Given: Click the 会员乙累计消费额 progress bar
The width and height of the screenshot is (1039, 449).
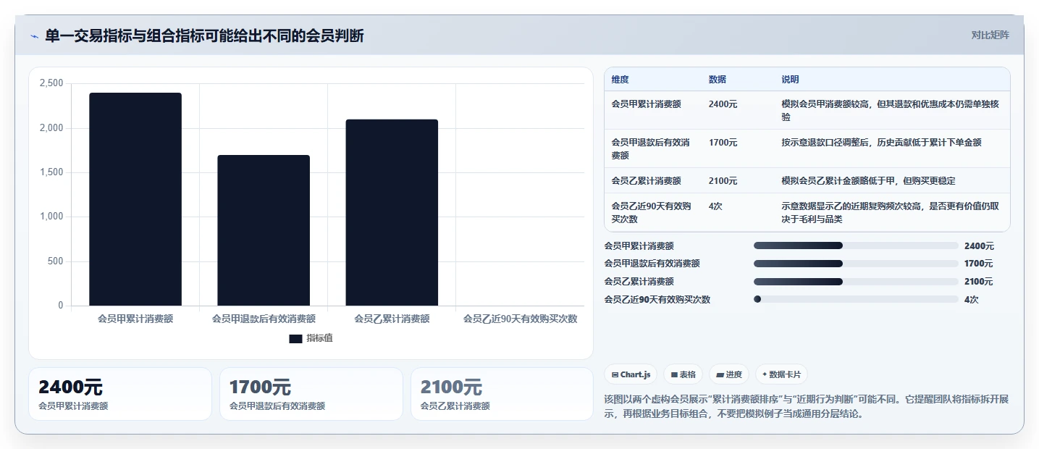Looking at the screenshot, I should click(x=856, y=281).
